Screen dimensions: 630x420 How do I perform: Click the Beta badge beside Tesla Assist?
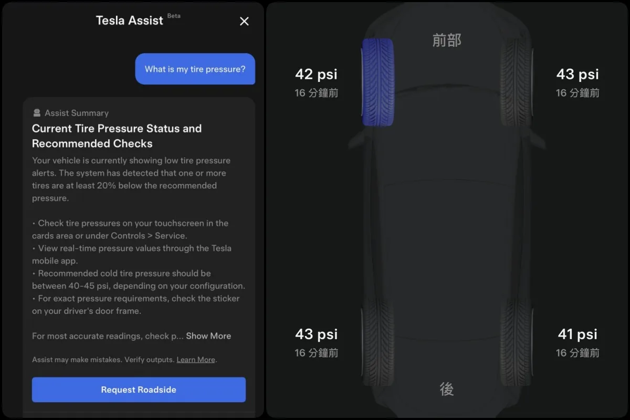[x=174, y=16]
